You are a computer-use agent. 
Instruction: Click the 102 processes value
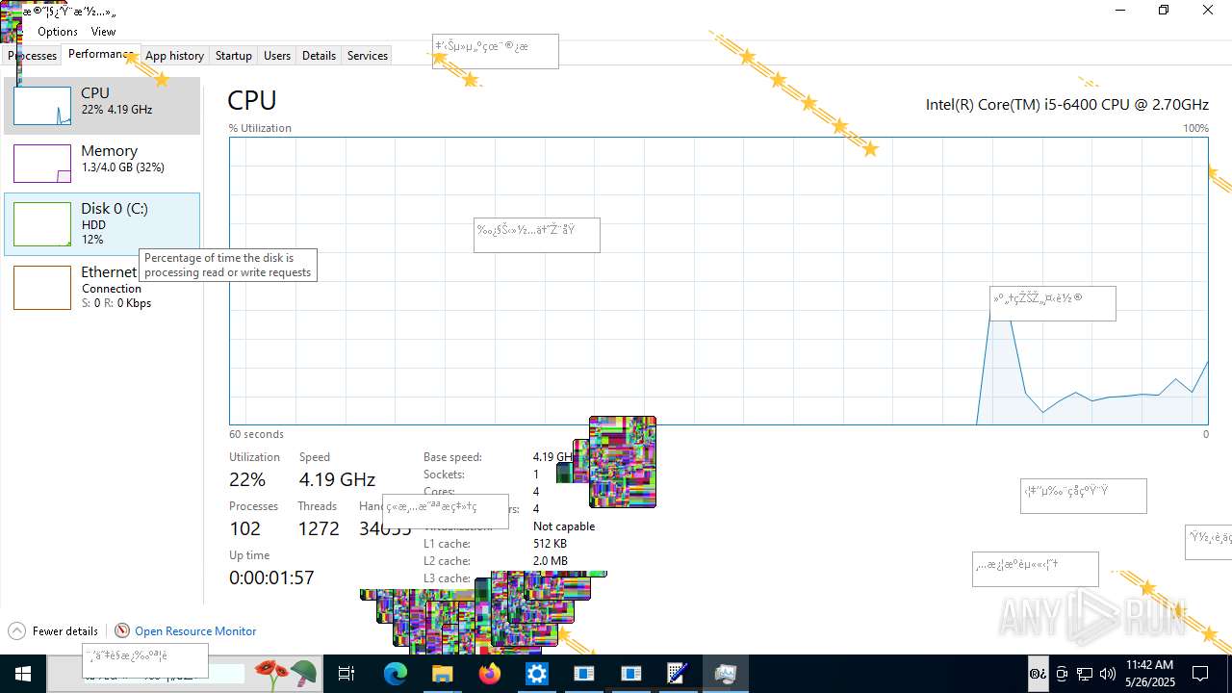[244, 528]
